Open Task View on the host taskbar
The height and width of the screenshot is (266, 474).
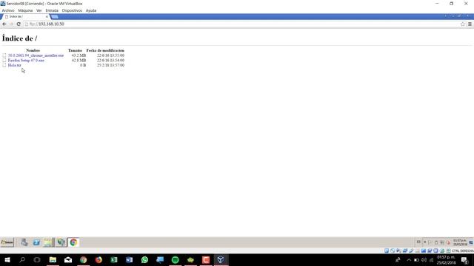(37, 260)
